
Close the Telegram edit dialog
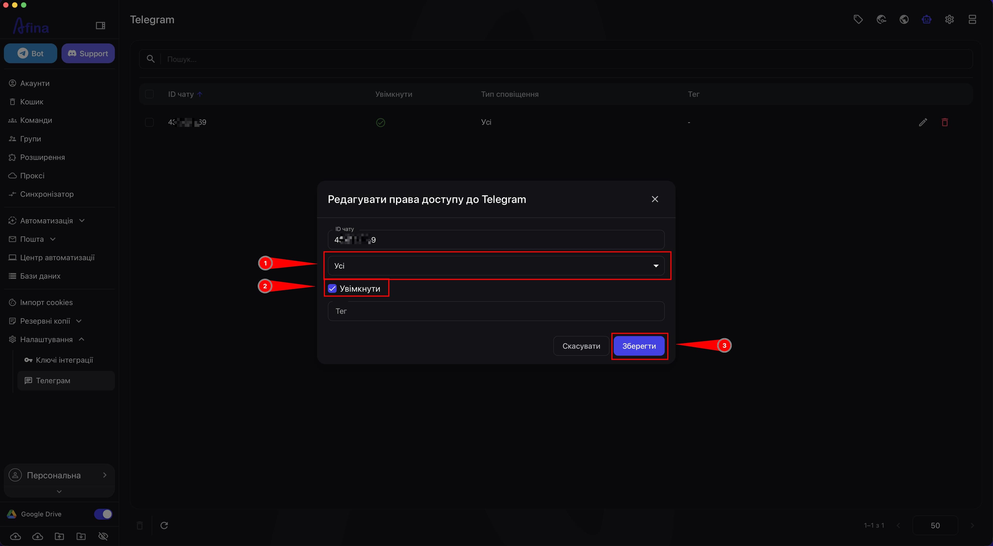point(655,199)
